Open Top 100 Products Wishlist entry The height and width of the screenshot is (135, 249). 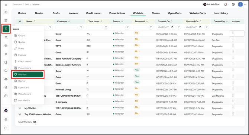[38, 114]
